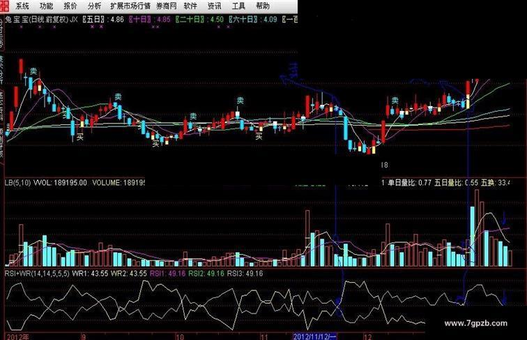Click the 买 buy signal in late September
Image resolution: width=527 pixels, height=340 pixels.
tap(155, 143)
